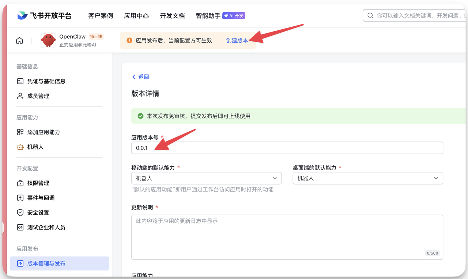Viewport: 468px width, 279px height.
Task: Click the 应用发布 section label
Action: tap(27, 249)
